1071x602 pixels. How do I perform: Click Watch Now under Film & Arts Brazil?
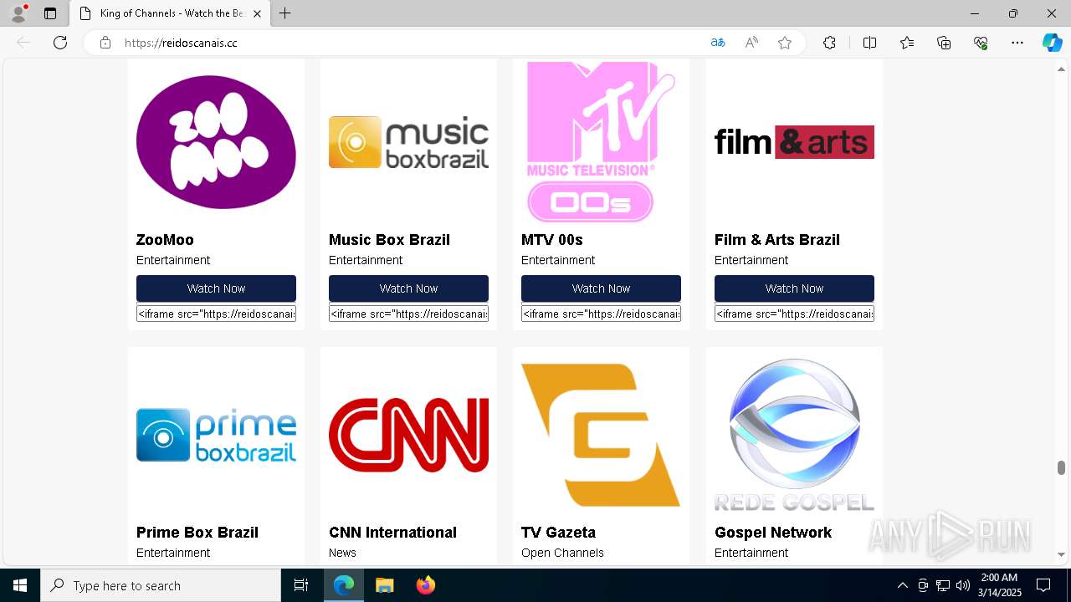tap(794, 288)
